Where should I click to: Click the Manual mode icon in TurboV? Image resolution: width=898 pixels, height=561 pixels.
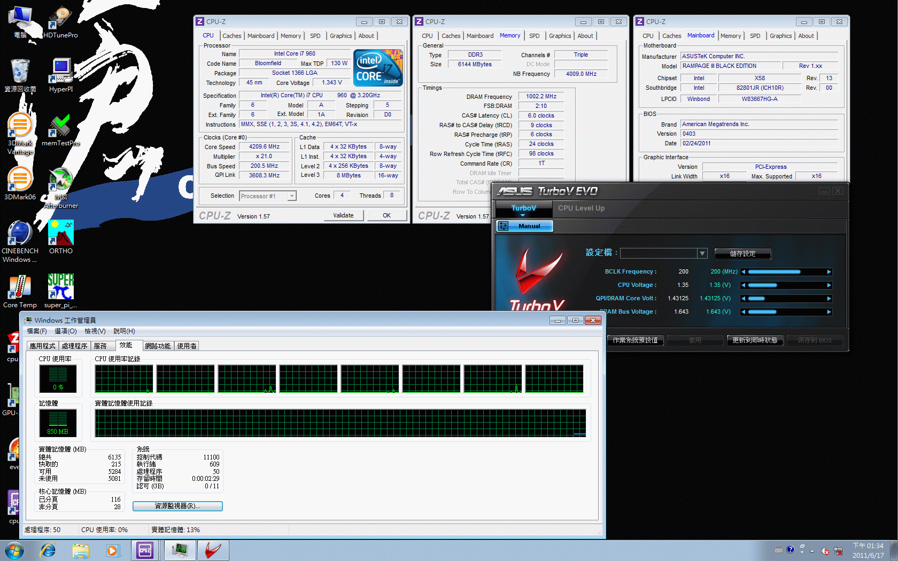503,226
